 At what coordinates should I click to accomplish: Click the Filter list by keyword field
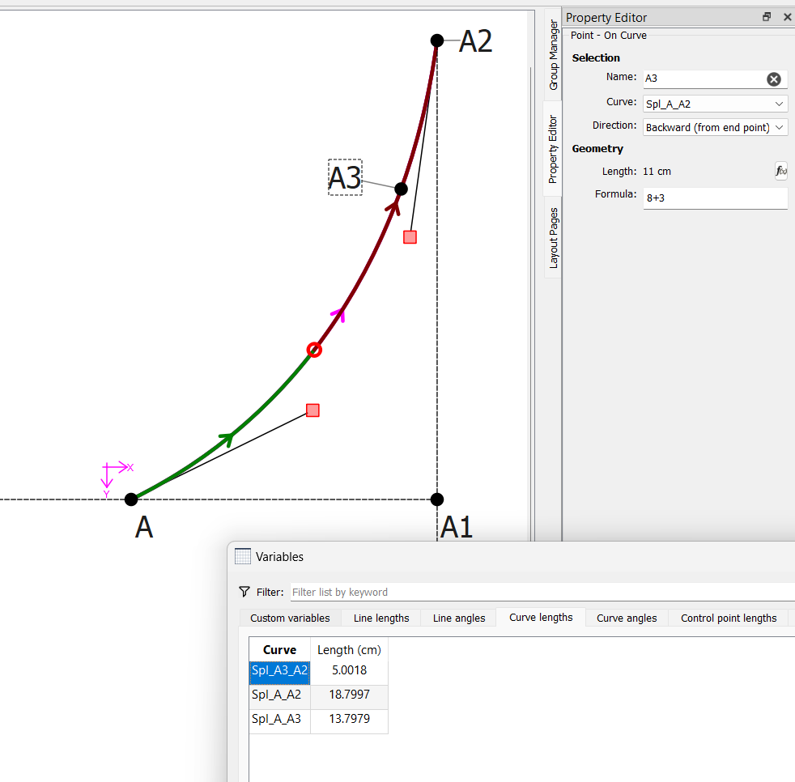534,592
